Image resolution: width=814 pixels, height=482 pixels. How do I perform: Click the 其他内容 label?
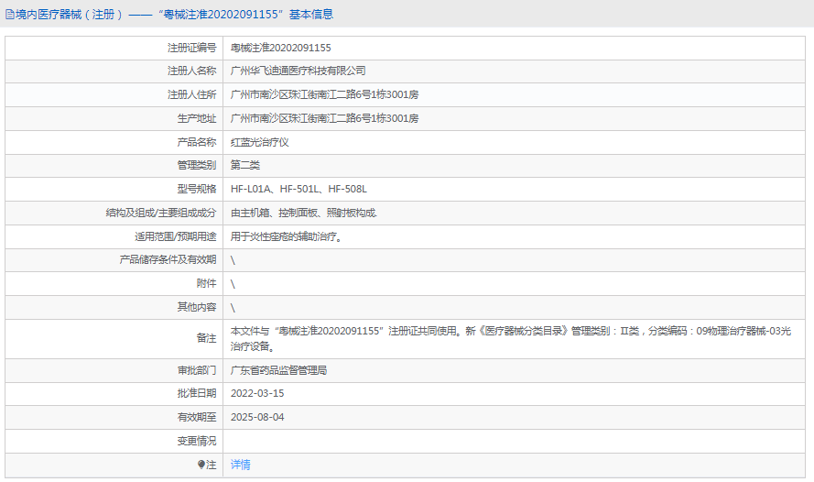point(197,307)
